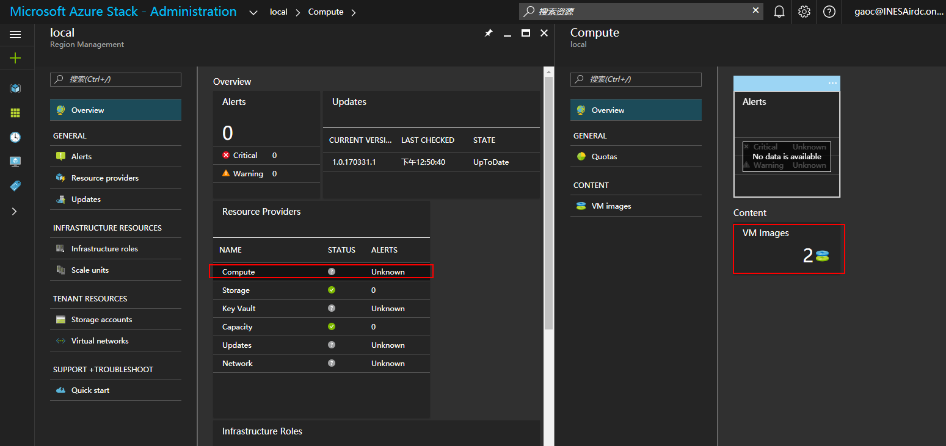This screenshot has width=946, height=446.
Task: Click the Compute breadcrumb
Action: pos(326,12)
